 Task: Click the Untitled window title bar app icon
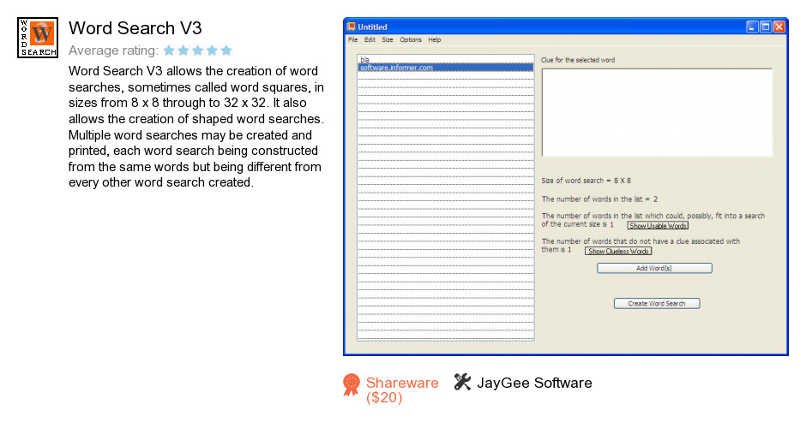coord(351,27)
